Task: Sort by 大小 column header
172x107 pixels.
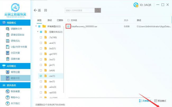Action: click(x=126, y=20)
